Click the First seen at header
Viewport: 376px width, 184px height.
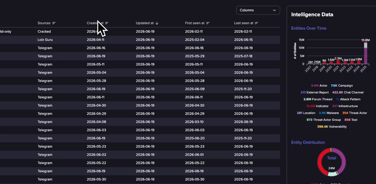click(x=195, y=23)
